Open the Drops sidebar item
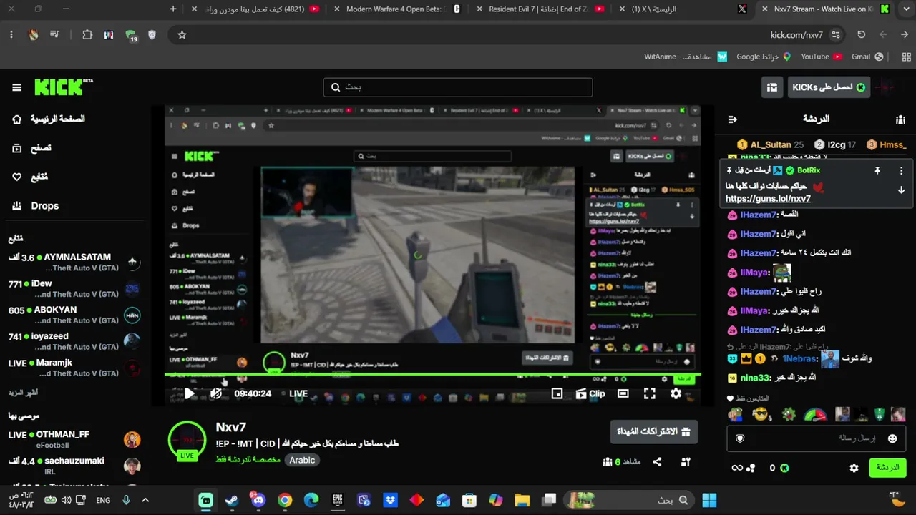The height and width of the screenshot is (515, 916). [36, 206]
